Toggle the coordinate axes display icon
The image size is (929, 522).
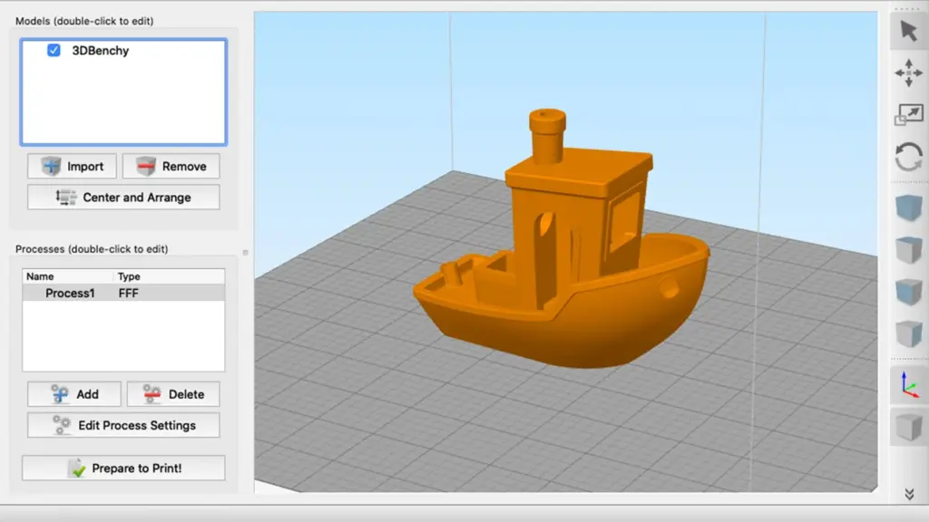click(908, 384)
